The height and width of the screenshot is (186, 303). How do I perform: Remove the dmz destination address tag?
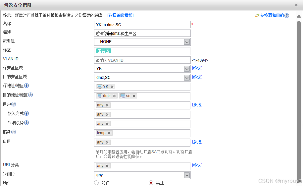coord(114,96)
